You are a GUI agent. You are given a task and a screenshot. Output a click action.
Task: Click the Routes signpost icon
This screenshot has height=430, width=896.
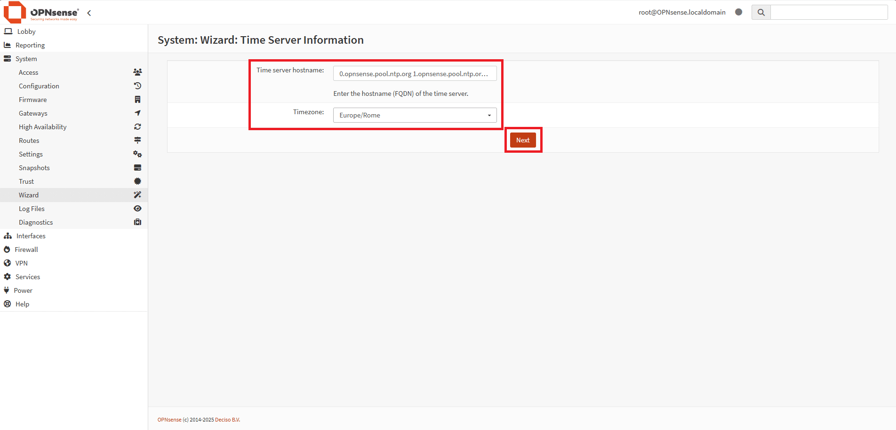[x=137, y=141]
